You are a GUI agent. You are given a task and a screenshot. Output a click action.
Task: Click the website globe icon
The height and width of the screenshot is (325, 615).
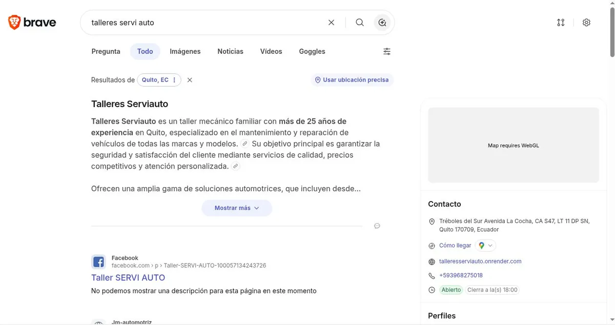tap(432, 261)
